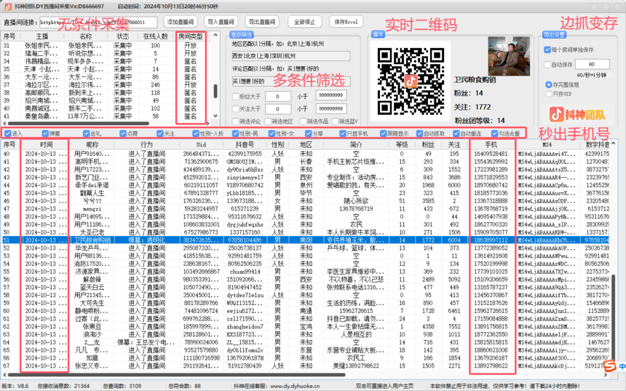The image size is (626, 391).
Task: Toggle the 性别-男 checkbox
Action: coord(235,133)
